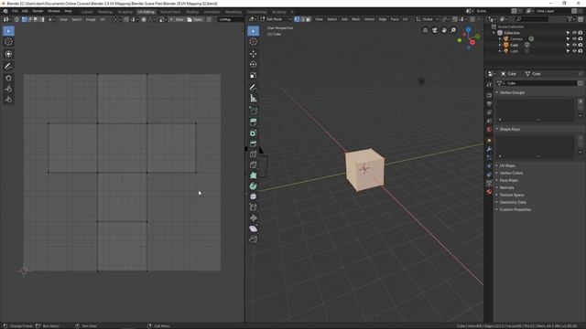Toggle camera view in the viewport
Screen dimensions: 586x329
point(434,30)
